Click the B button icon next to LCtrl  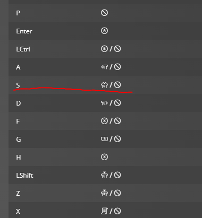tap(104, 49)
